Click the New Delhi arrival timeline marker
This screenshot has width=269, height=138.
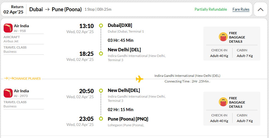tap(101, 54)
